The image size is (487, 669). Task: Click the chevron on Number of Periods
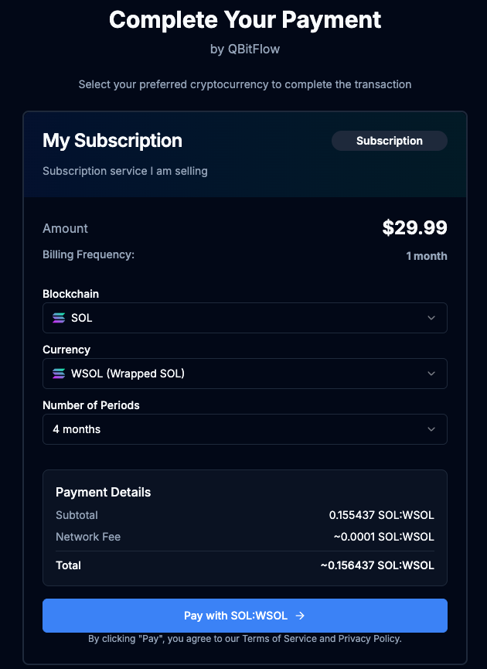tap(432, 429)
